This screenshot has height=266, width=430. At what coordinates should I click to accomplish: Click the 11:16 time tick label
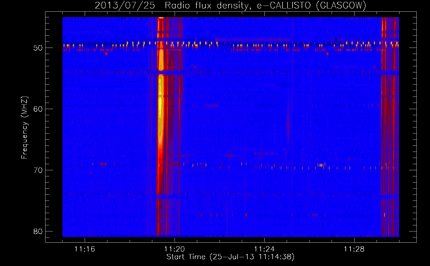pyautogui.click(x=85, y=249)
